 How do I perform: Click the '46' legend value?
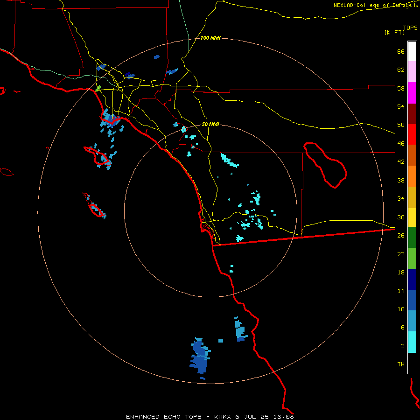(x=401, y=144)
